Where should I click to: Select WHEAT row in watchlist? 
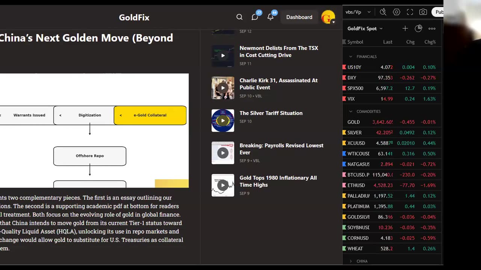[x=392, y=249]
